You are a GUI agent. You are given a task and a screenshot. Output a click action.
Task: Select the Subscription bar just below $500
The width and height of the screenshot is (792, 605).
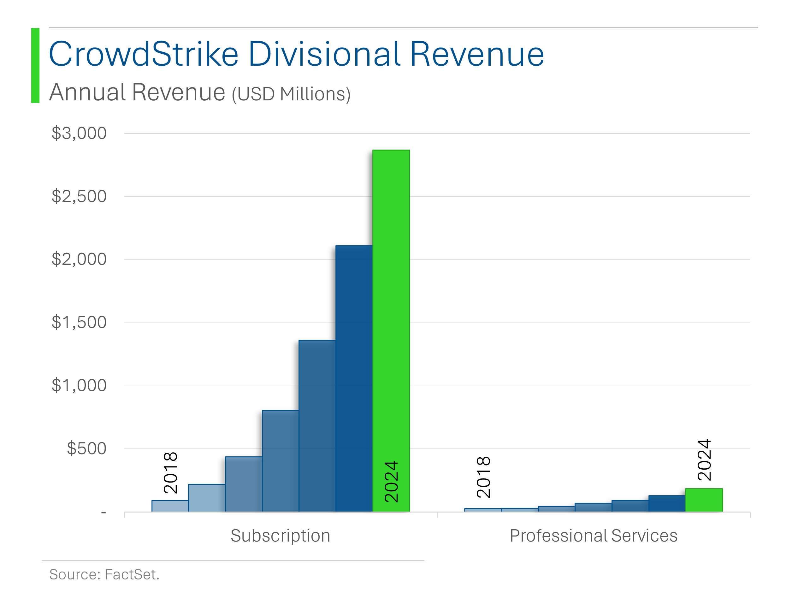(244, 484)
